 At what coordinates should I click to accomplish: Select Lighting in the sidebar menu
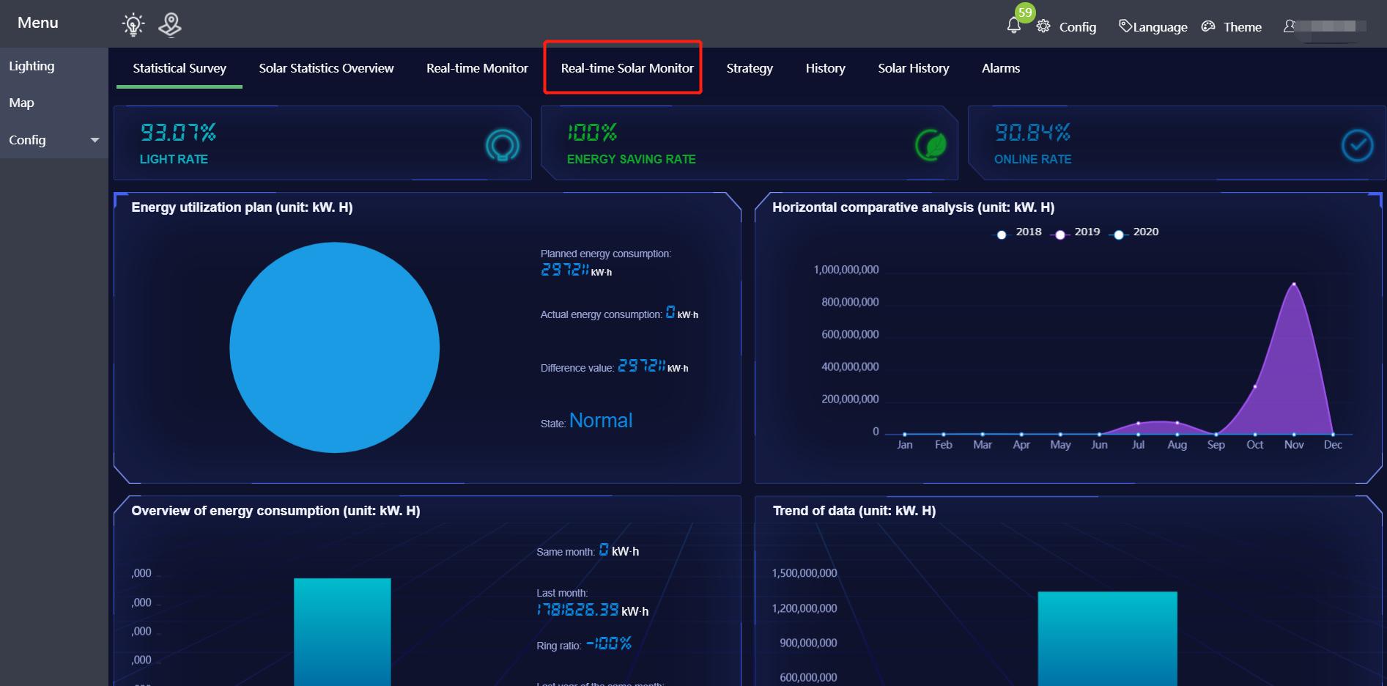[x=32, y=66]
